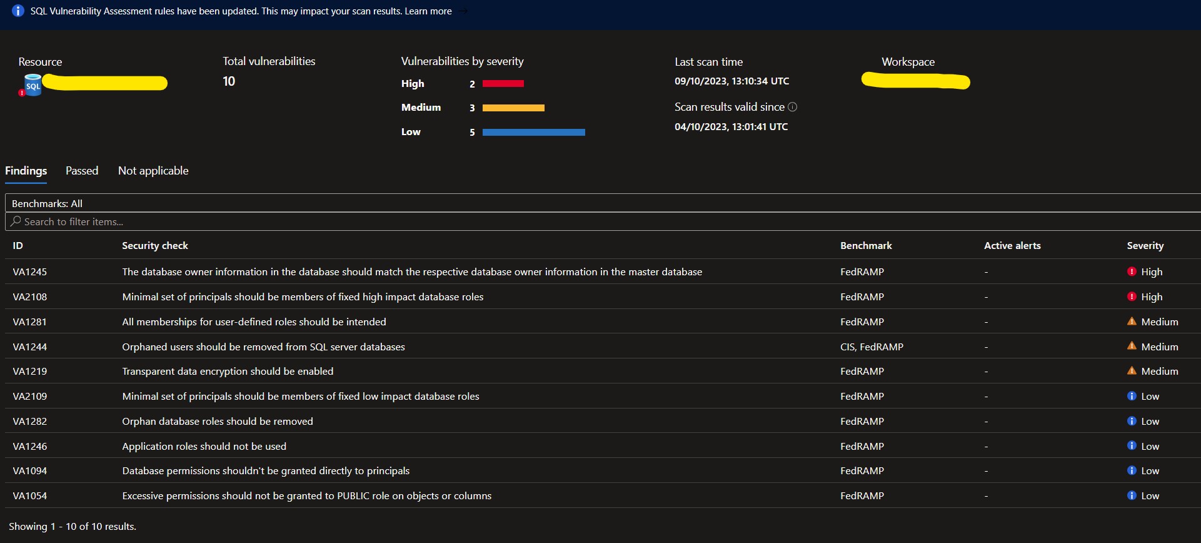Click the High severity icon for VA2108
This screenshot has height=543, width=1201.
(x=1132, y=297)
